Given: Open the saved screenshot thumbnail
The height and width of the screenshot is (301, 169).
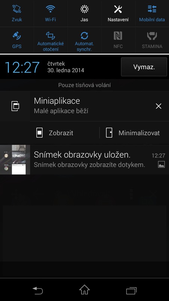Looking at the screenshot, I should click(x=15, y=160).
